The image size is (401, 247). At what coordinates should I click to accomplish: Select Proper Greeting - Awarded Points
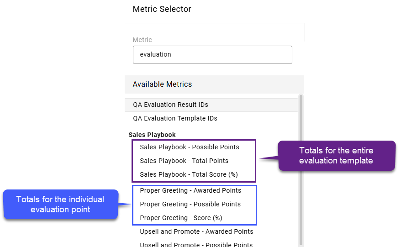(x=190, y=190)
